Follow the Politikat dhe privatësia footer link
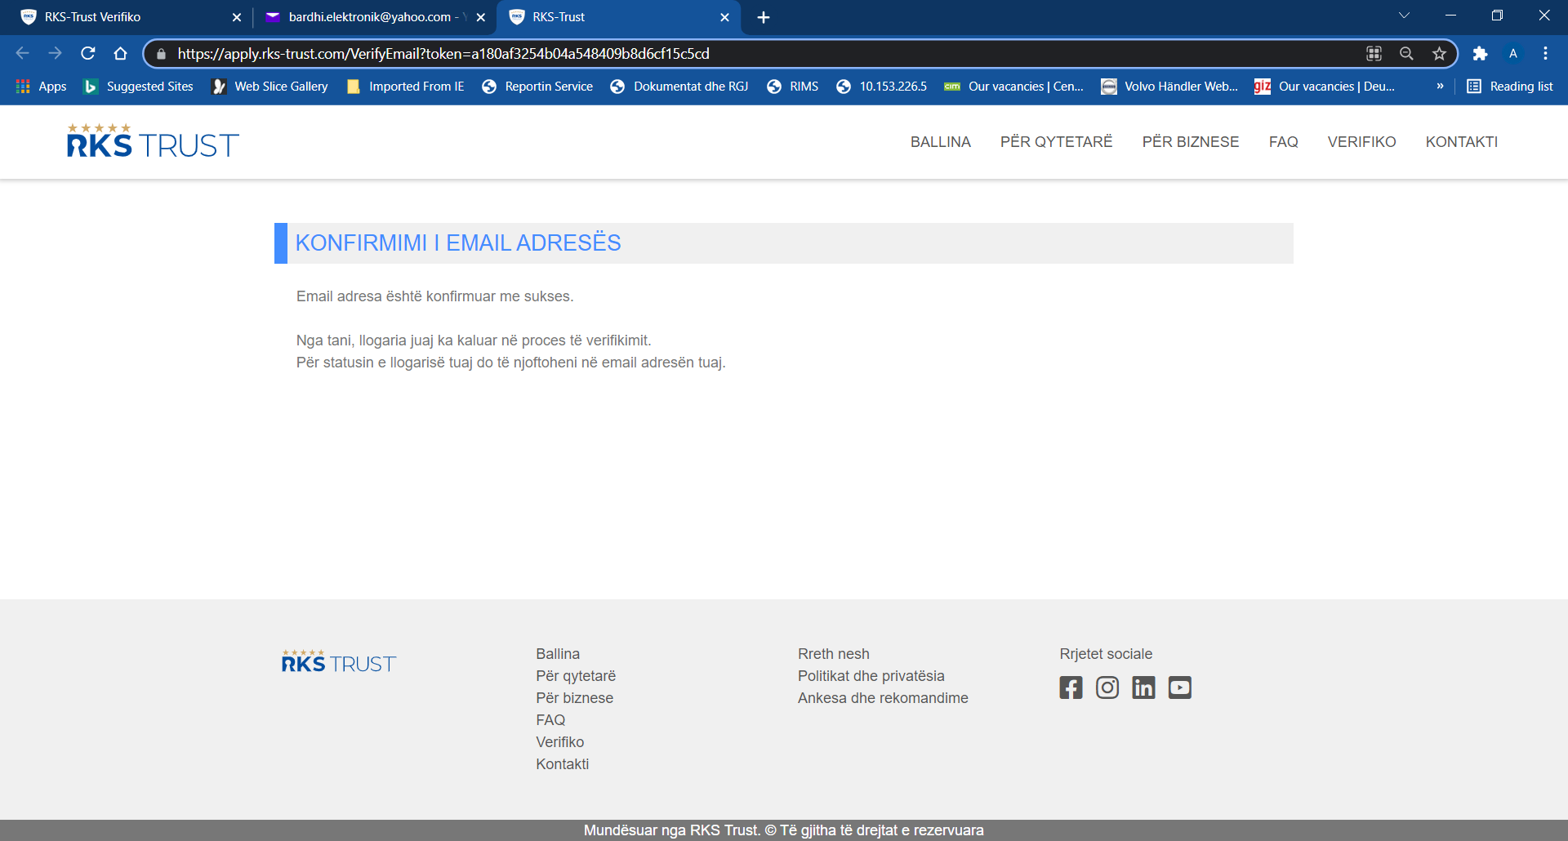 871,676
